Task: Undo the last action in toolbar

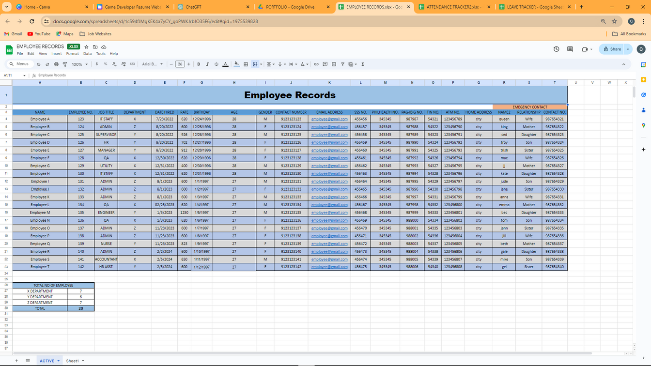Action: click(x=39, y=64)
